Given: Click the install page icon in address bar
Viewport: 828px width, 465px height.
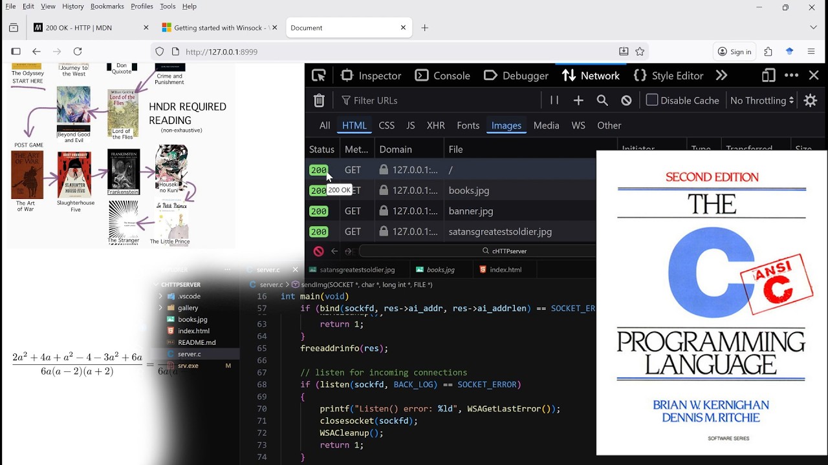Looking at the screenshot, I should point(624,52).
